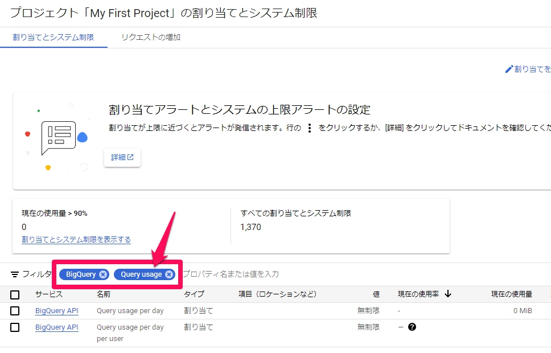The image size is (551, 353).
Task: Click the 0 MiB usage value
Action: pos(523,311)
